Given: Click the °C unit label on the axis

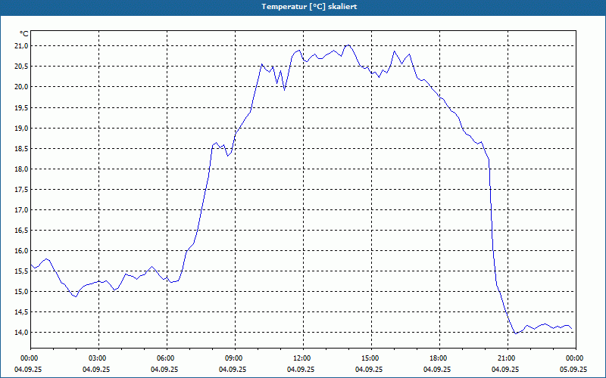Looking at the screenshot, I should tap(23, 34).
